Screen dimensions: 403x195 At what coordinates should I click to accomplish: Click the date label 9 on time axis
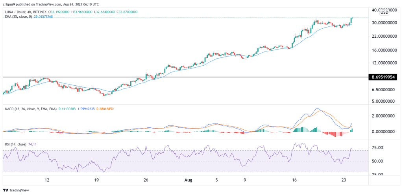pos(245,180)
